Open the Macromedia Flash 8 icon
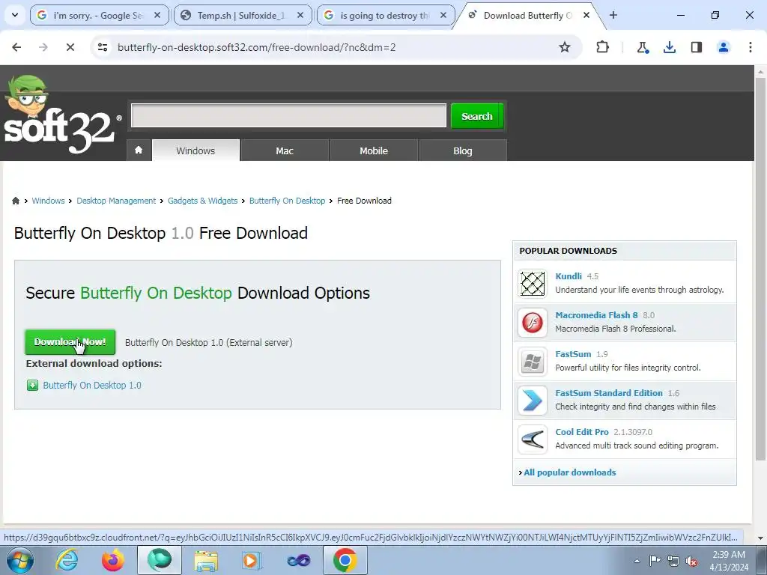The image size is (767, 575). [533, 322]
